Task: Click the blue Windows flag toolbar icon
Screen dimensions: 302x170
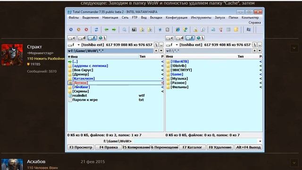Action: [x=249, y=29]
